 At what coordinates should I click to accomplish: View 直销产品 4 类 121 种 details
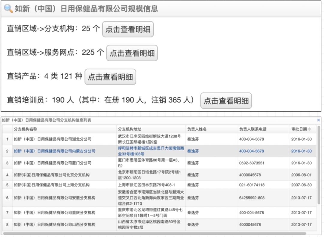tap(110, 77)
